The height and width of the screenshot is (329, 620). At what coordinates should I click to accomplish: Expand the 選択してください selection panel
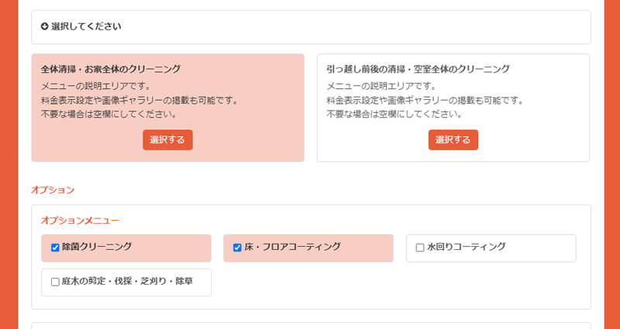pyautogui.click(x=310, y=27)
